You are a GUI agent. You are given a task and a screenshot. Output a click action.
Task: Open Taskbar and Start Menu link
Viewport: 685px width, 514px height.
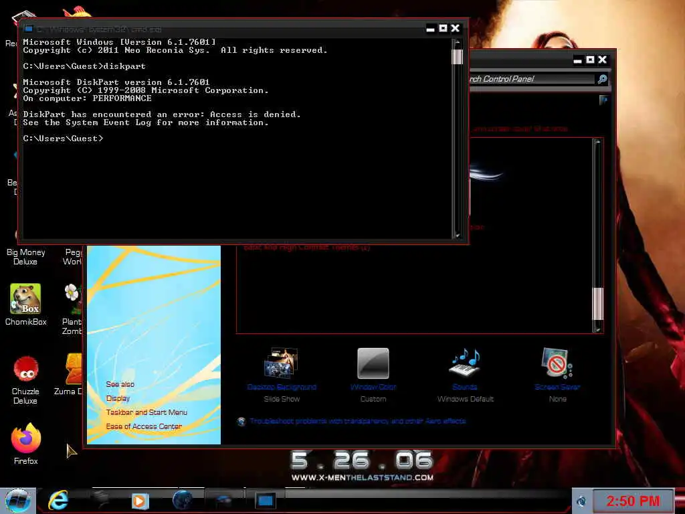(x=146, y=412)
